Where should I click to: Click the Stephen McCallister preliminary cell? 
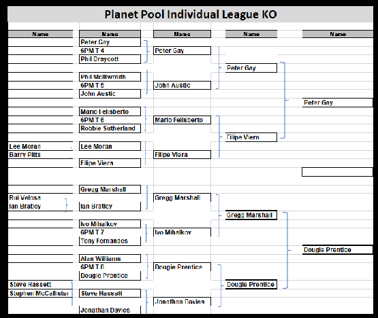[x=40, y=294]
